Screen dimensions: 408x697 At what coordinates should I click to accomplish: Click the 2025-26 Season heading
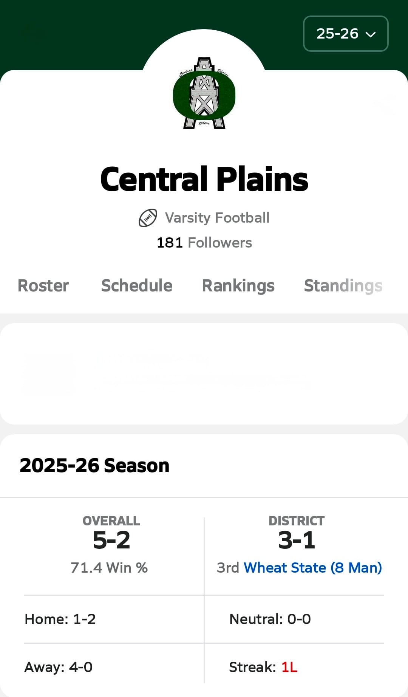click(94, 465)
